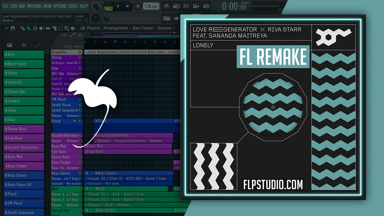This screenshot has height=216, width=384.
Task: Select the Kick pattern in picker
Action: 24,55
